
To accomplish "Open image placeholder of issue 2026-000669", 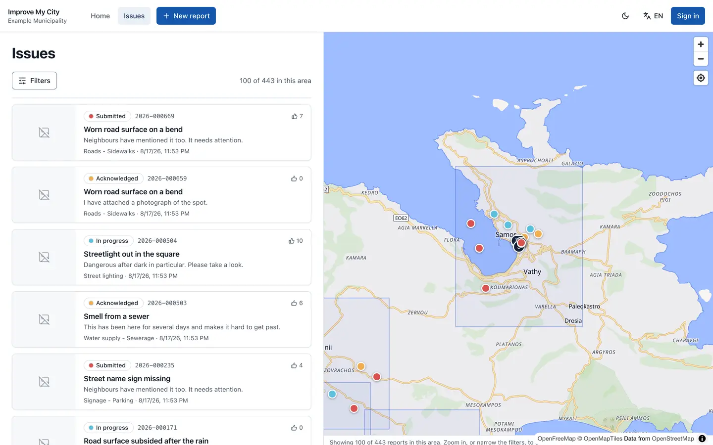I will (x=44, y=133).
